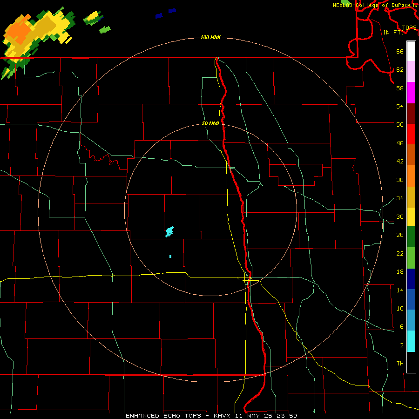419x419 pixels.
Task: Select the 50 NMI range ring label
Action: (x=210, y=123)
